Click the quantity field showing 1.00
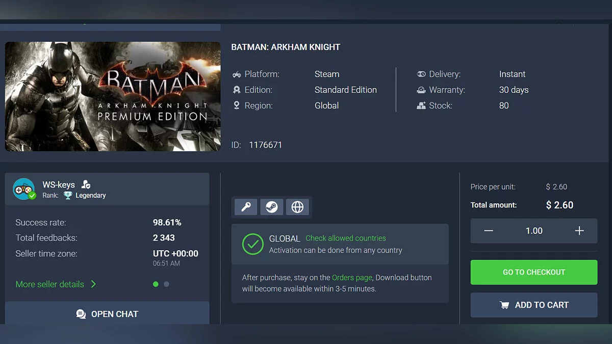612x344 pixels. coord(534,231)
